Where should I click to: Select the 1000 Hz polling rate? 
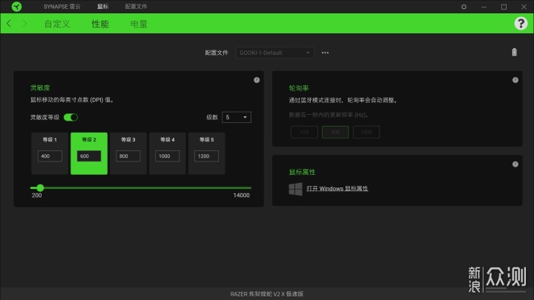[x=366, y=132]
